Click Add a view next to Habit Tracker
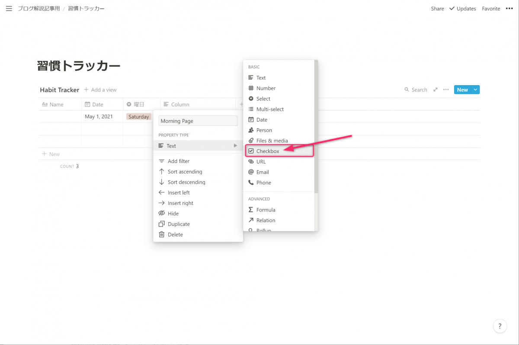This screenshot has width=519, height=345. 100,90
